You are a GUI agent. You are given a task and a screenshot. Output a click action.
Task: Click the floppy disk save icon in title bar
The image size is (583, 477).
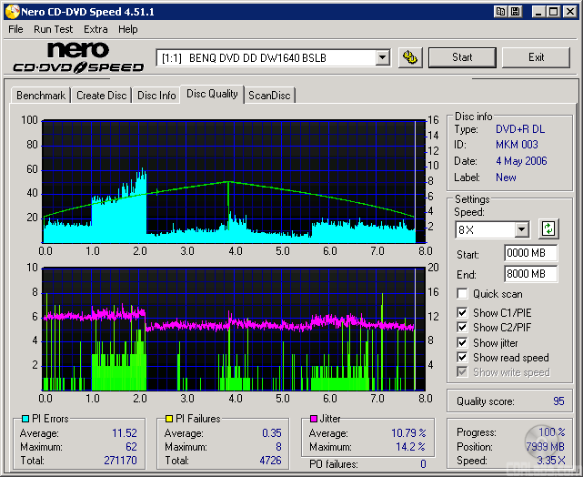coord(515,12)
